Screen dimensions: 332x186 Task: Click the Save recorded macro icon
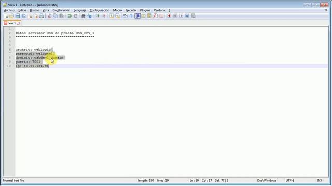point(193,16)
